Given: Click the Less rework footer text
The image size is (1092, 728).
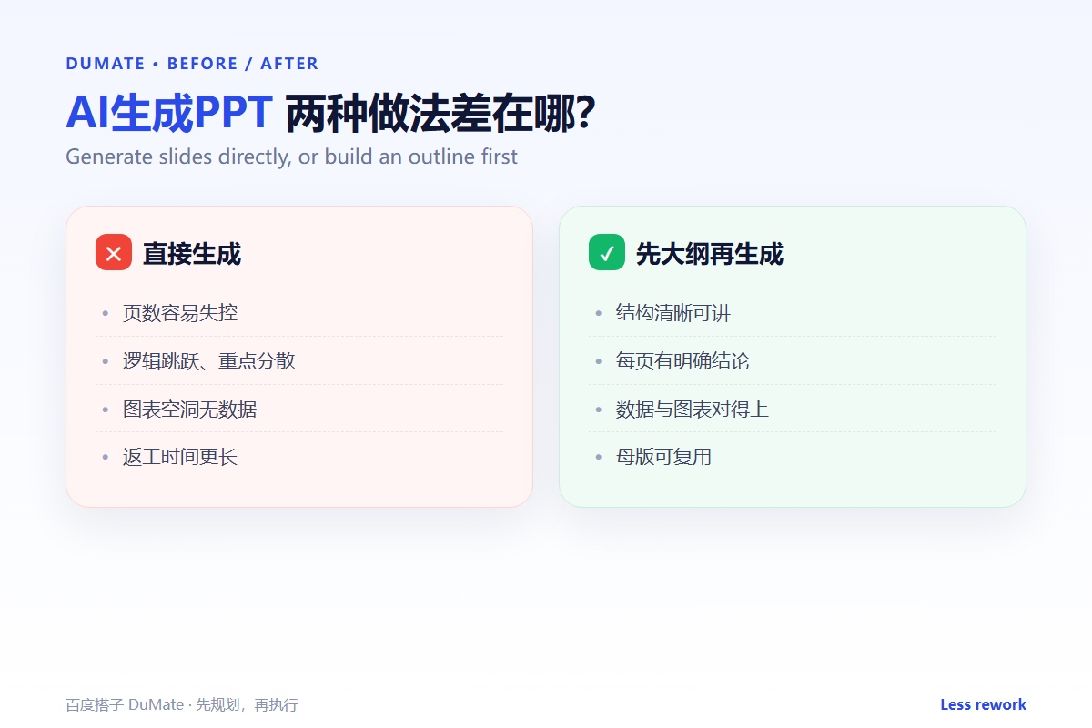Looking at the screenshot, I should click(984, 704).
